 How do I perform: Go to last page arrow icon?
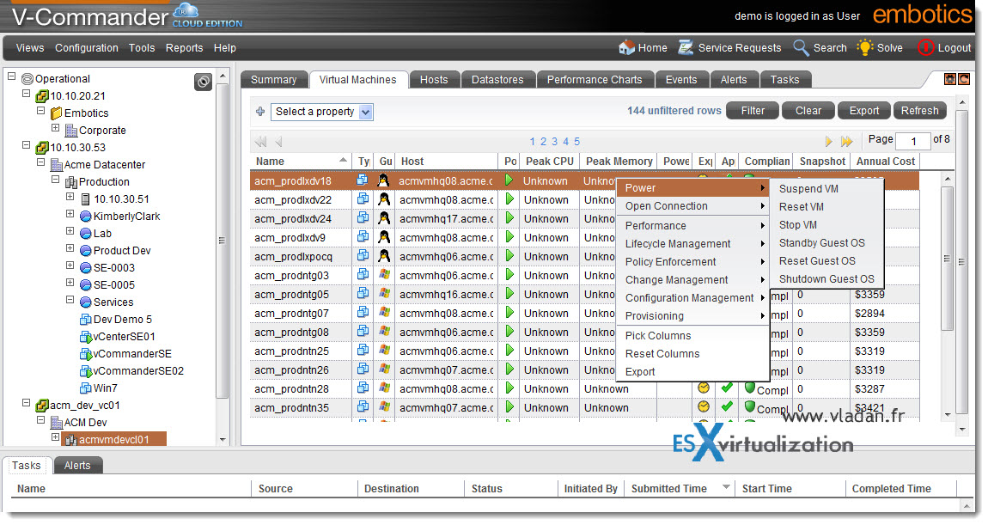click(x=846, y=141)
